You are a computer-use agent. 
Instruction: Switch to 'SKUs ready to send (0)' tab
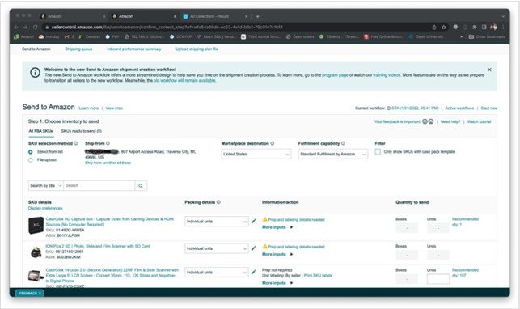point(81,131)
